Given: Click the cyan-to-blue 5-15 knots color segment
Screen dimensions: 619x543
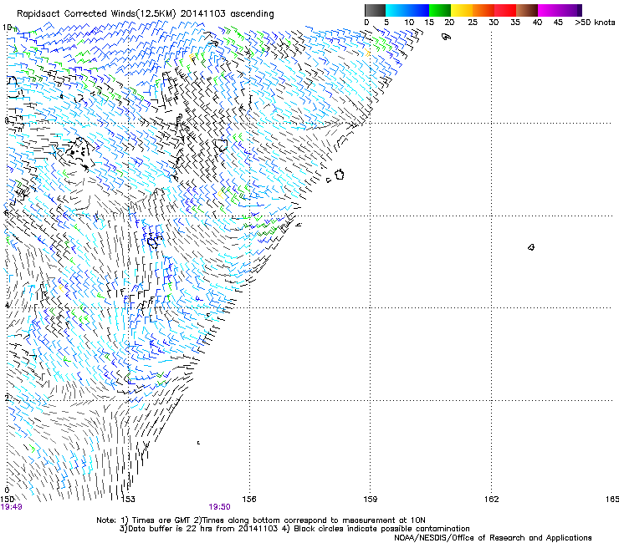Looking at the screenshot, I should [407, 10].
